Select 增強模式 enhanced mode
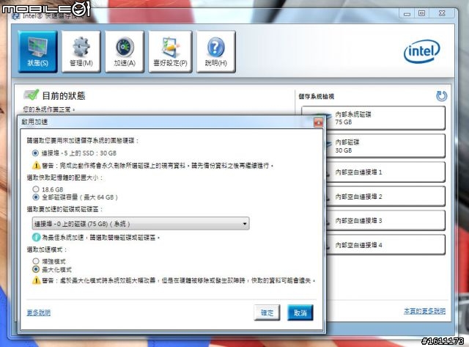Viewport: 469px width, 347px height. [36, 261]
